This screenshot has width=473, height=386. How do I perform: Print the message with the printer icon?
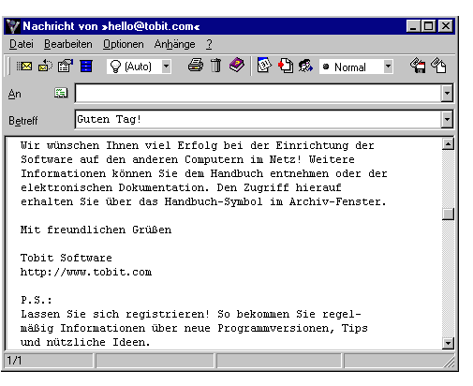(x=196, y=66)
